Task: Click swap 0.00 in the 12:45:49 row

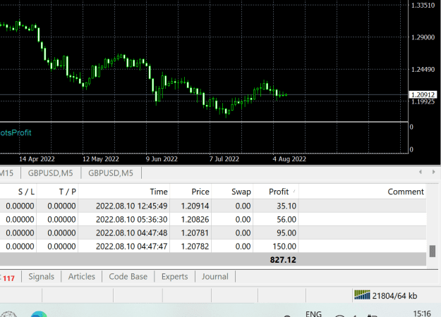Action: pos(243,206)
